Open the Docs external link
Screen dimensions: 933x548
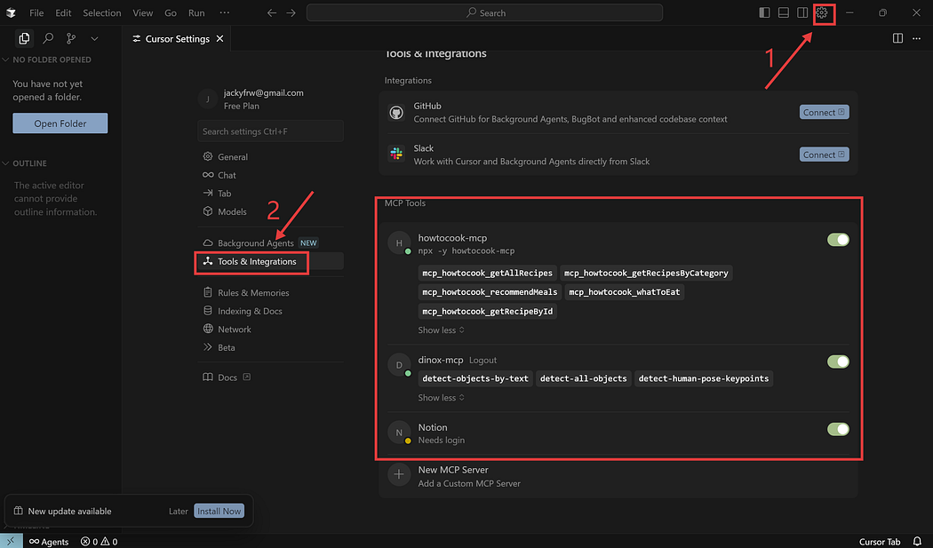pyautogui.click(x=227, y=377)
